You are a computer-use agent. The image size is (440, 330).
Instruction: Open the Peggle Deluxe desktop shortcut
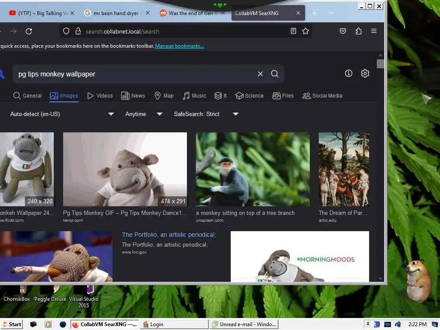click(x=50, y=294)
